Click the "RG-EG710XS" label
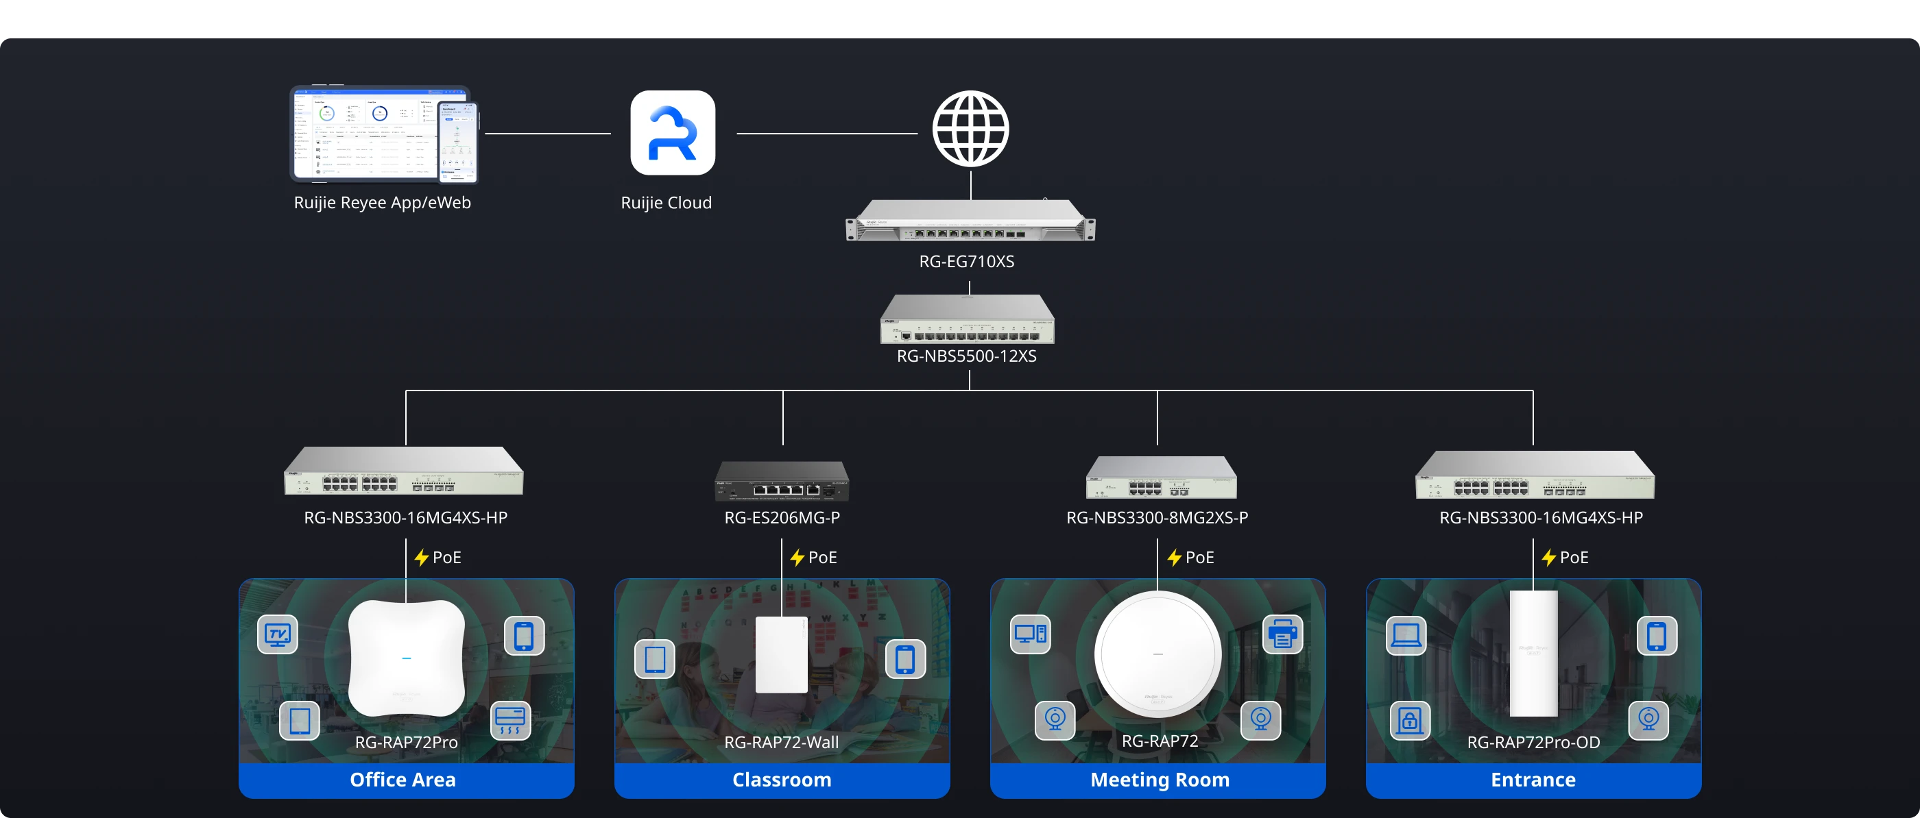This screenshot has width=1920, height=818. point(966,262)
